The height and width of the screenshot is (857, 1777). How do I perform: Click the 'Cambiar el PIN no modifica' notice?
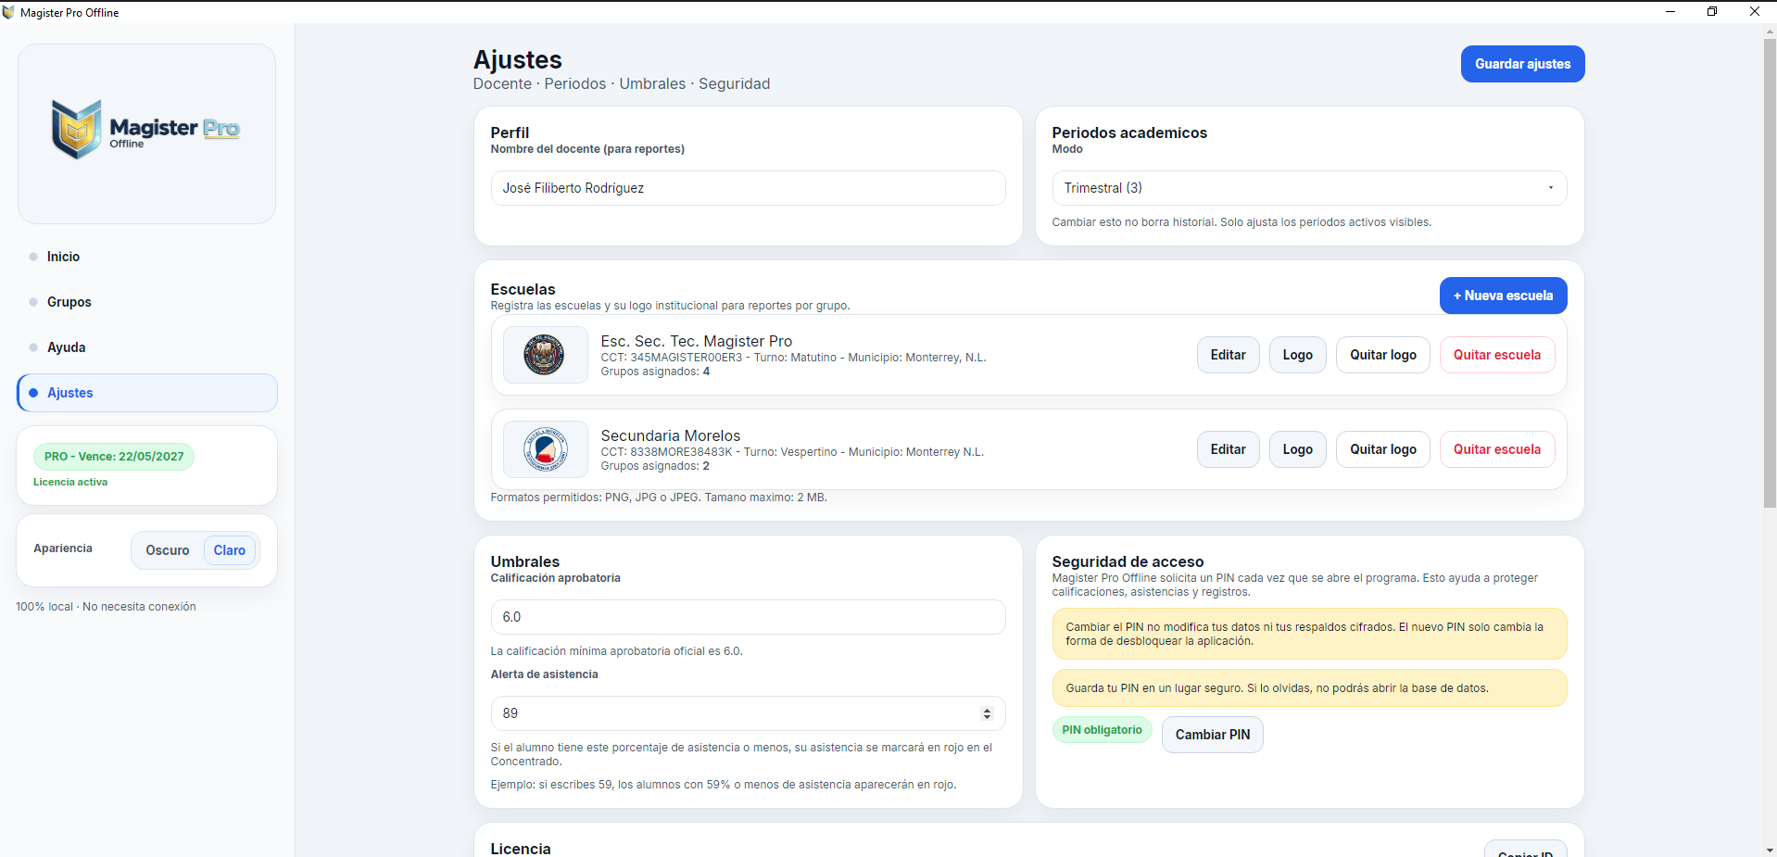(x=1309, y=634)
